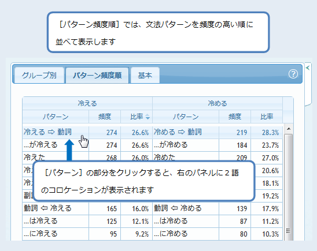Select the パターン頻度順 tab
The height and width of the screenshot is (251, 317).
(97, 75)
